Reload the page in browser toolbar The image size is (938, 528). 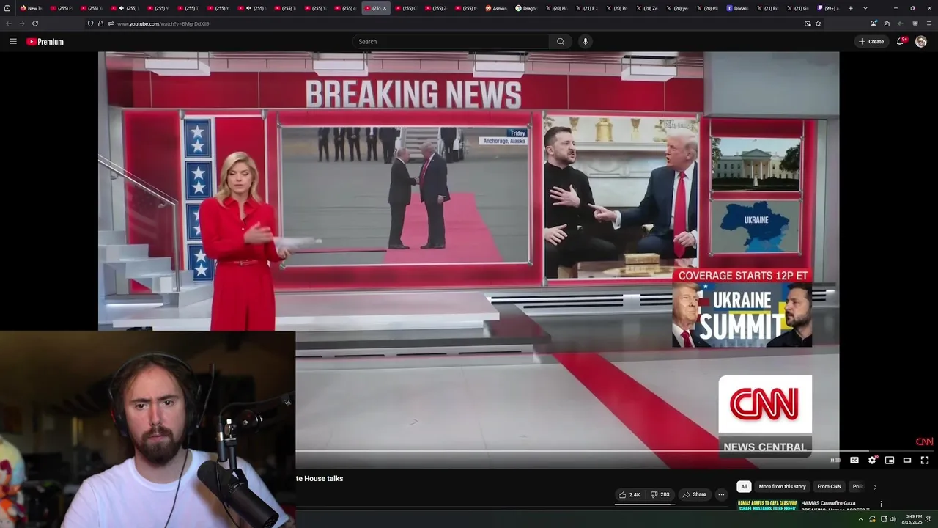point(34,23)
